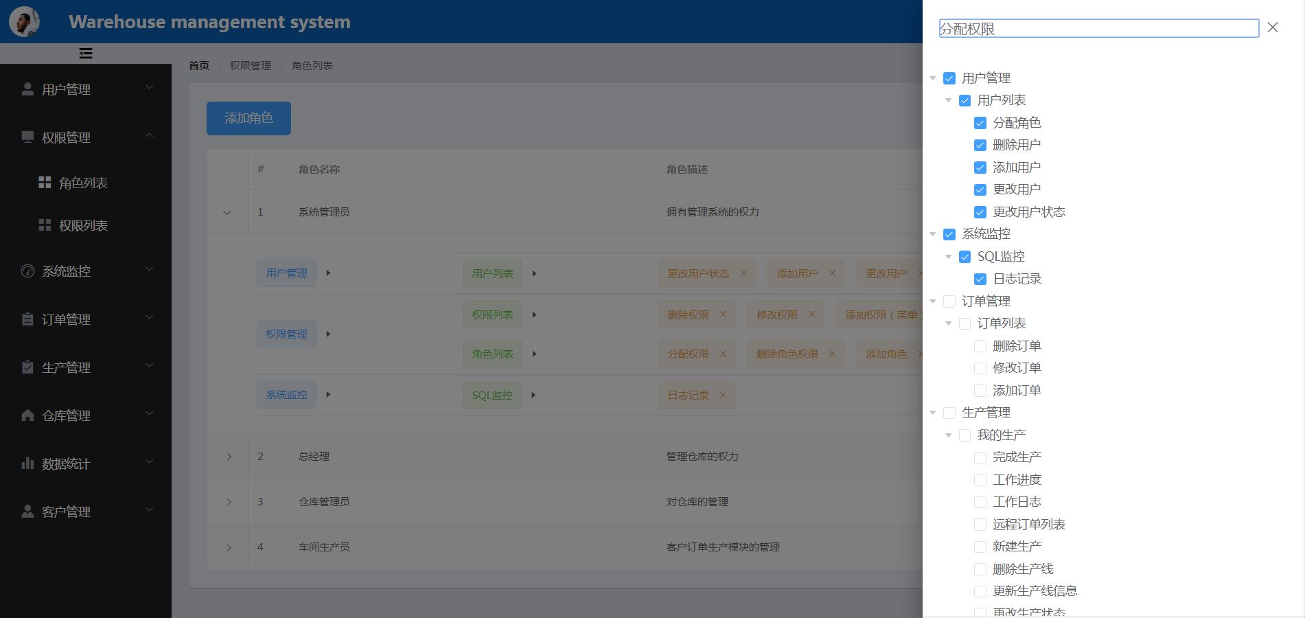Check the 远程订单列表 checkbox
Screen dimensions: 1305x618
pyautogui.click(x=980, y=525)
